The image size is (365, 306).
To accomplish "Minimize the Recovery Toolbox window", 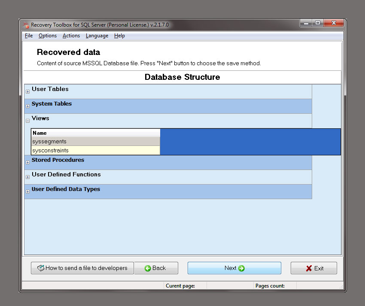I will [306, 23].
